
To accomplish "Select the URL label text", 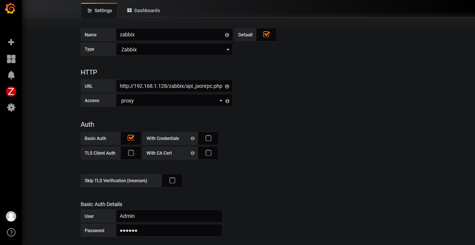I will [89, 86].
